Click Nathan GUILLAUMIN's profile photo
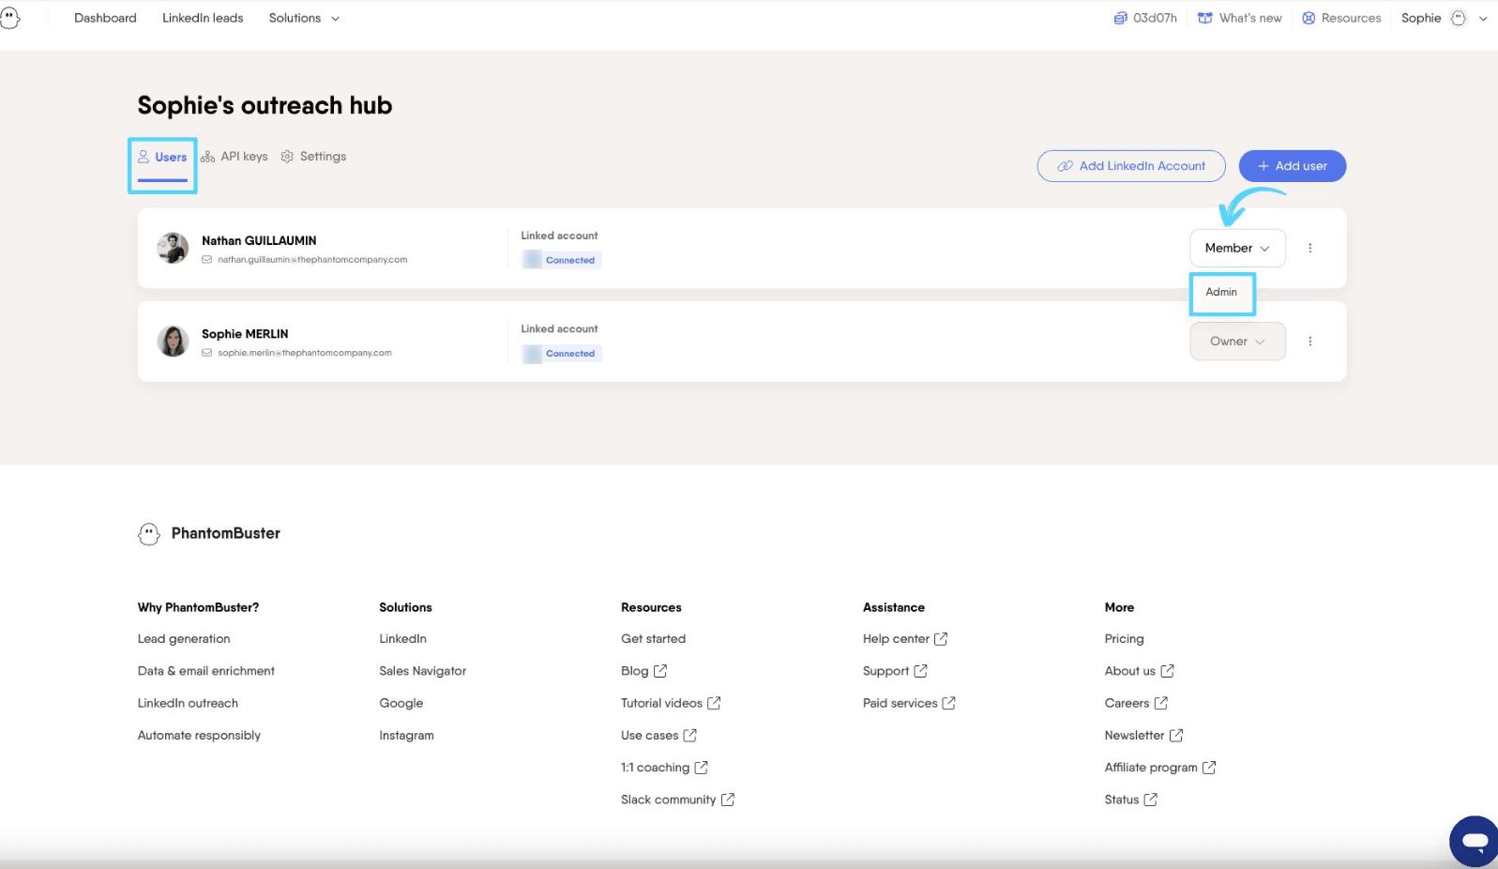The height and width of the screenshot is (869, 1498). [173, 248]
